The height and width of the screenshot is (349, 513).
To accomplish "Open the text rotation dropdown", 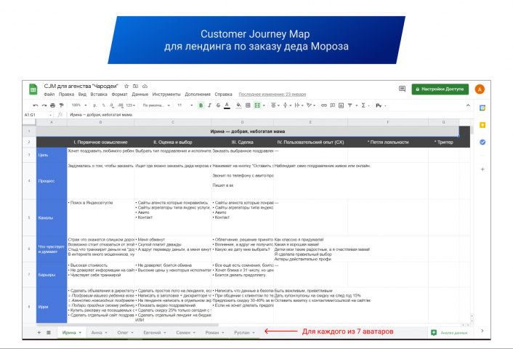I will pos(311,105).
